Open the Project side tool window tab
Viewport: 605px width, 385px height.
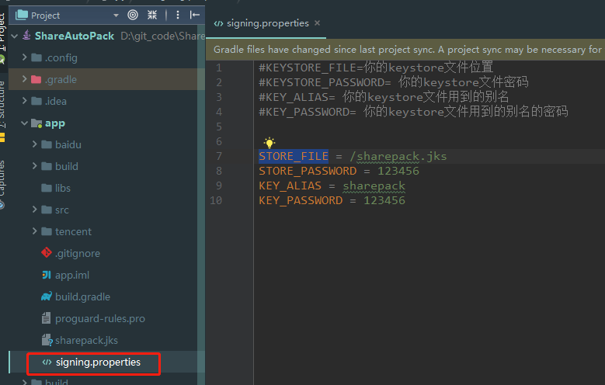(x=2, y=32)
